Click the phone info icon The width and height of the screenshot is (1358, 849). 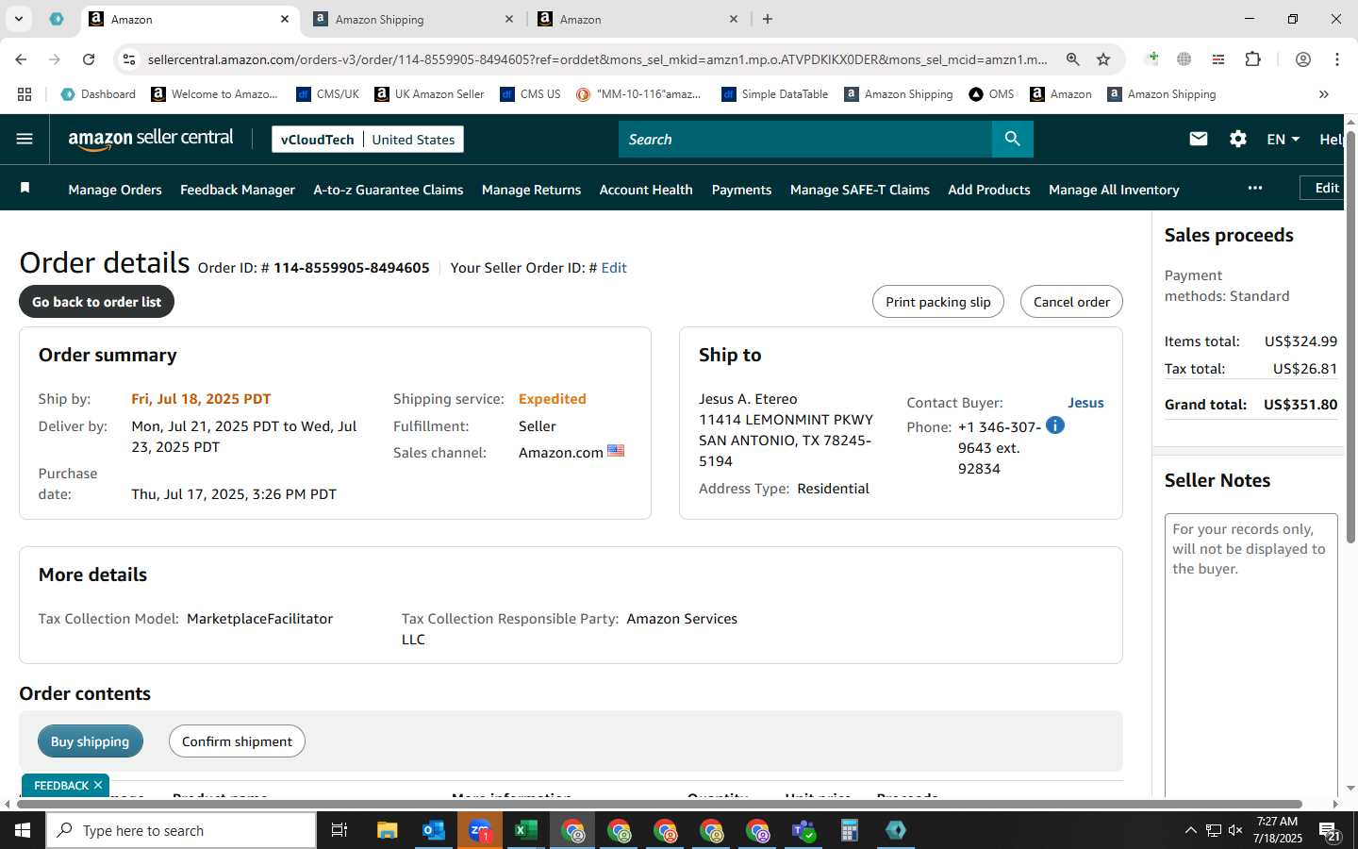point(1055,425)
